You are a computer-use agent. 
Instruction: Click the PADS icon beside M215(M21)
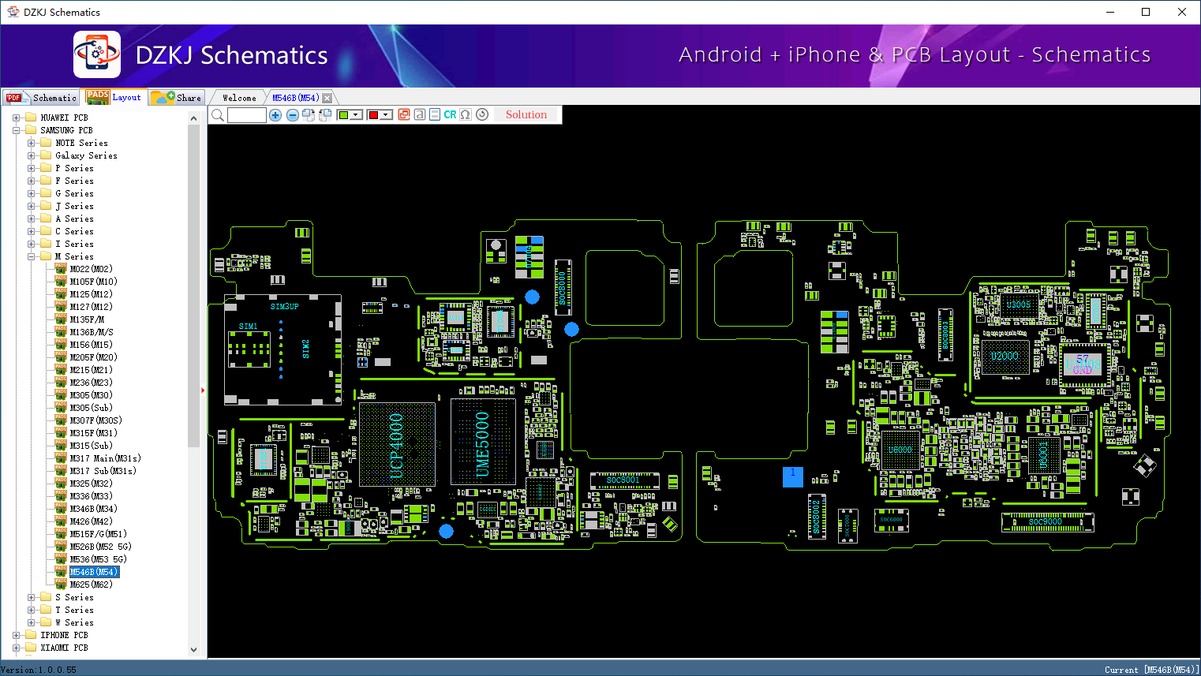[61, 370]
